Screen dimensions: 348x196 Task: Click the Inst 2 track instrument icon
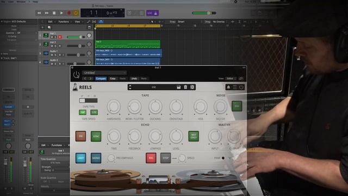click(46, 44)
